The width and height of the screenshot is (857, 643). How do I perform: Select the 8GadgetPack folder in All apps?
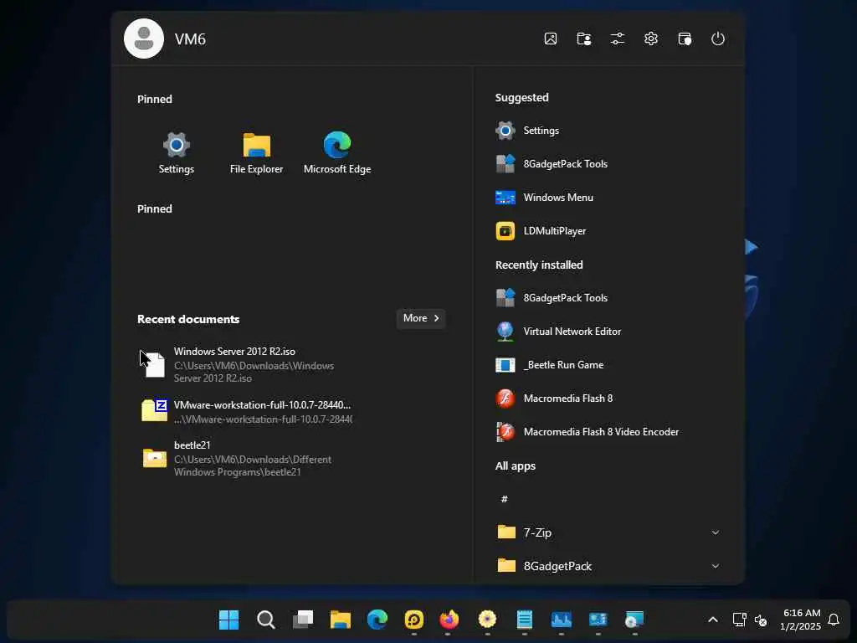coord(609,566)
